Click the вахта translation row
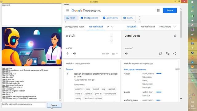The width and height of the screenshot is (197, 111). tap(143, 94)
